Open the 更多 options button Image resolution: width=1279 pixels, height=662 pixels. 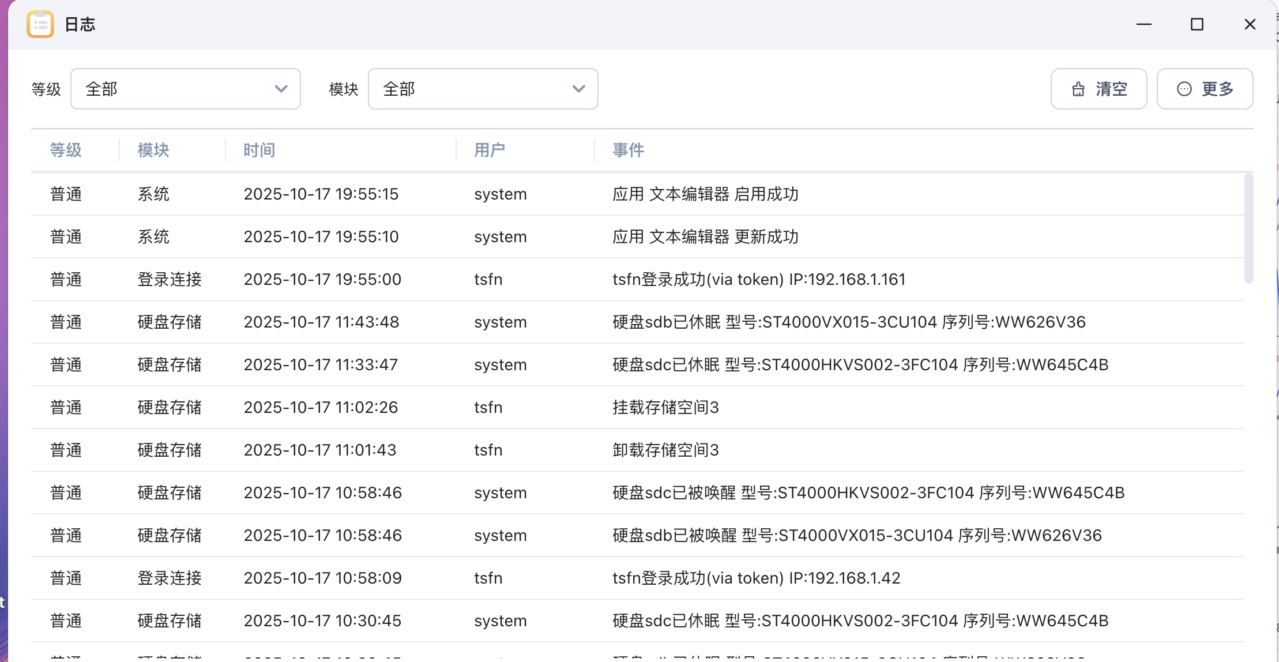[1205, 89]
